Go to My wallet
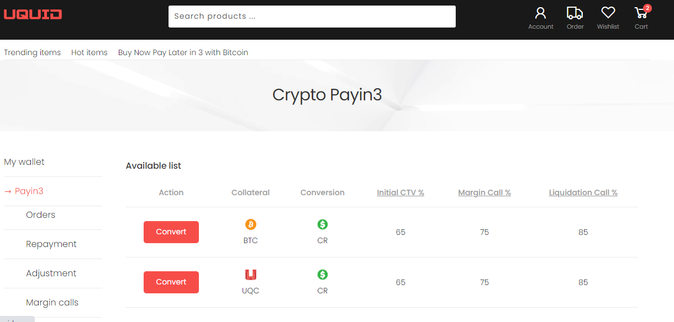674x322 pixels. [x=24, y=162]
